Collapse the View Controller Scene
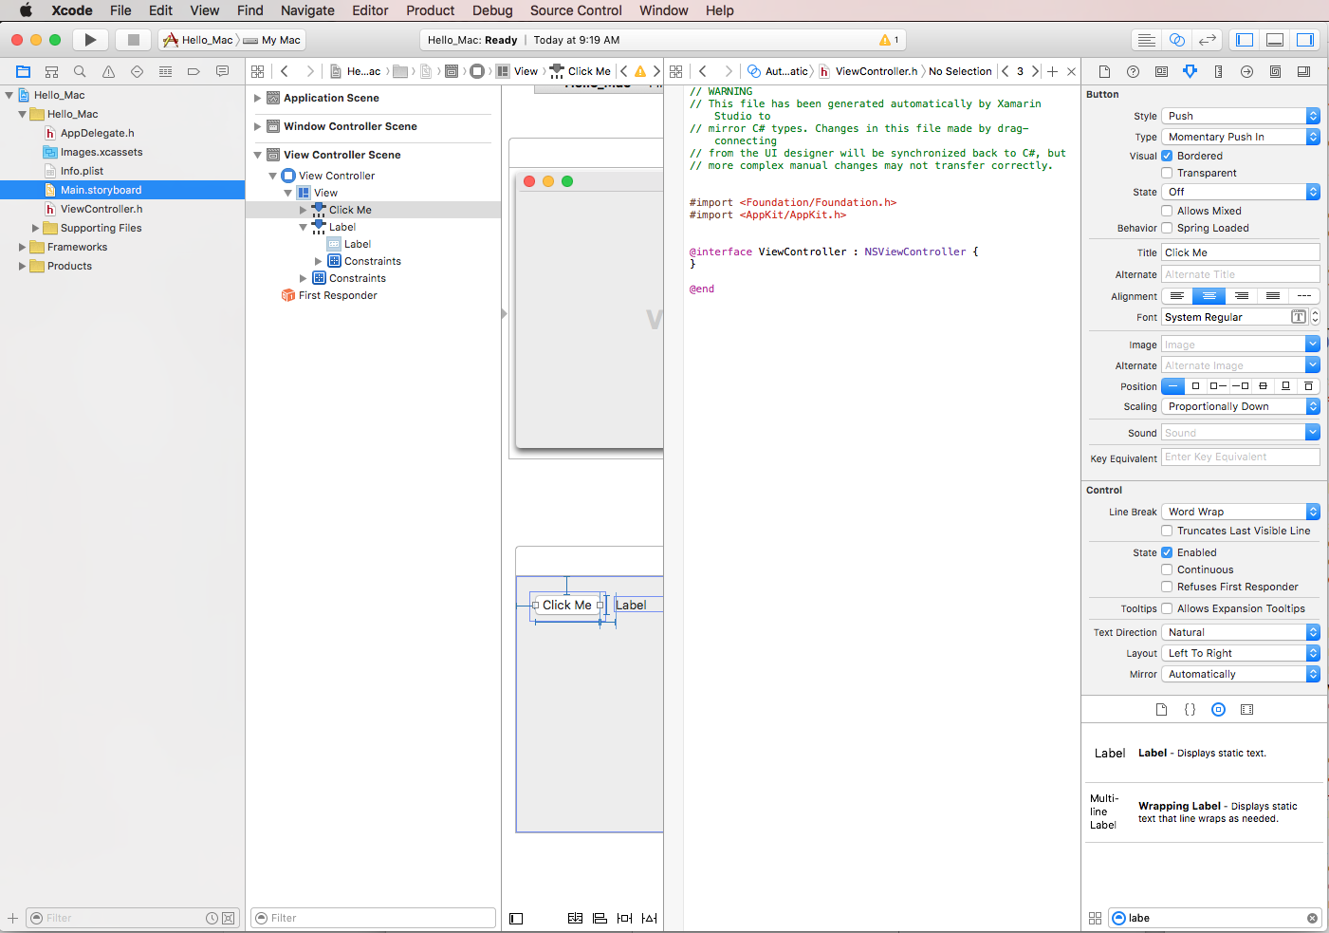This screenshot has height=933, width=1329. click(x=256, y=154)
